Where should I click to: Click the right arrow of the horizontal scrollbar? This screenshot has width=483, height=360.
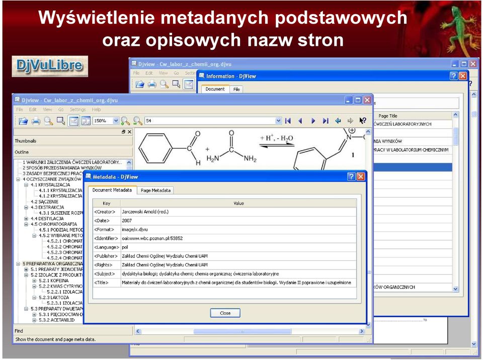(x=362, y=331)
